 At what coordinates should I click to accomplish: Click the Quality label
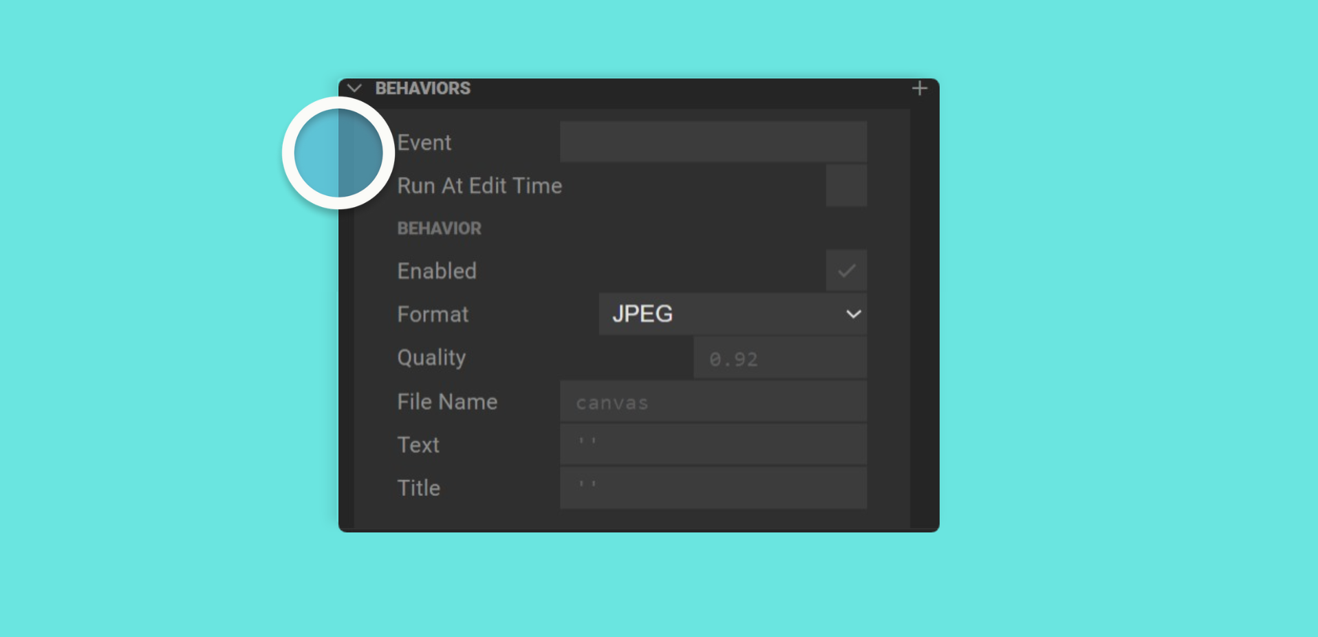pos(431,358)
